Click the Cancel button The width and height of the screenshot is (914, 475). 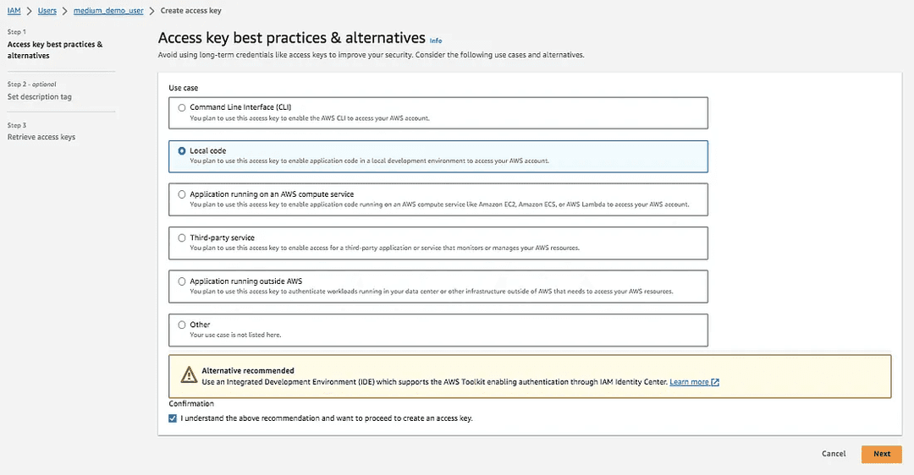coord(834,454)
